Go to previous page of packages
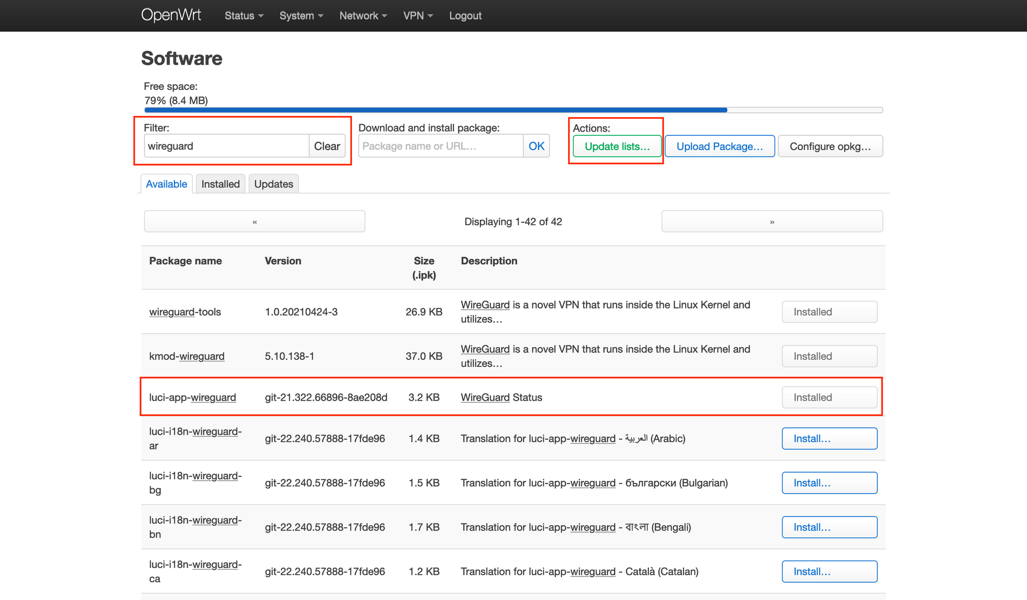The width and height of the screenshot is (1027, 600). [255, 221]
